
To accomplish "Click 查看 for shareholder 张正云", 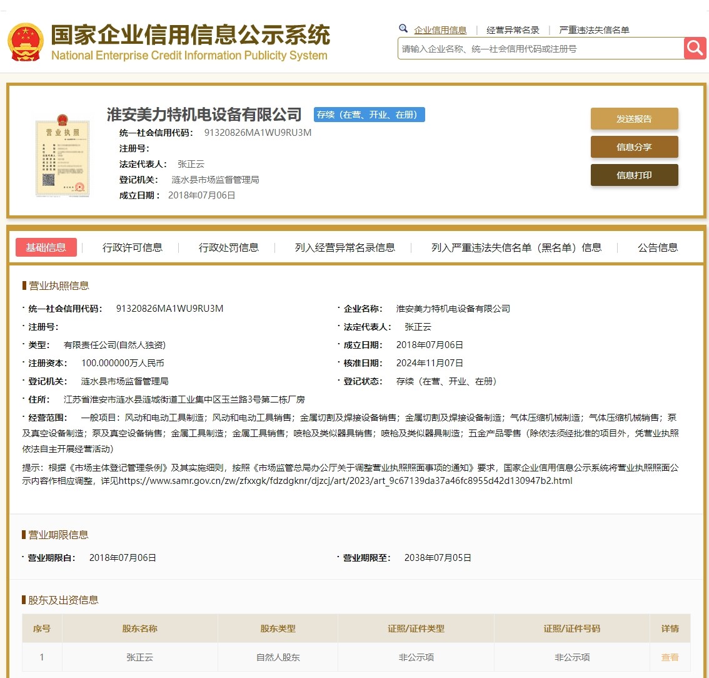I will [670, 657].
